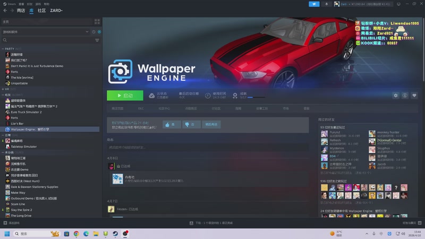
Task: Open the advanced filter settings icon
Action: [x=97, y=40]
